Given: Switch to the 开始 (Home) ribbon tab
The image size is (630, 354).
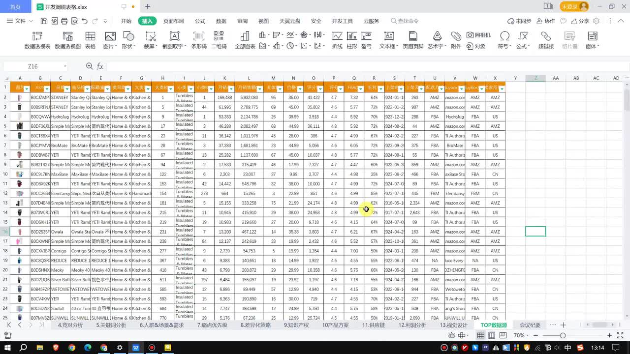Looking at the screenshot, I should pos(126,21).
